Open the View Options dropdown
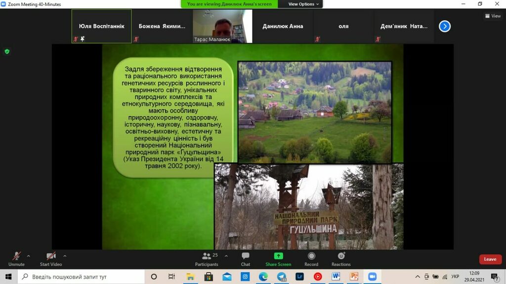 coord(303,4)
